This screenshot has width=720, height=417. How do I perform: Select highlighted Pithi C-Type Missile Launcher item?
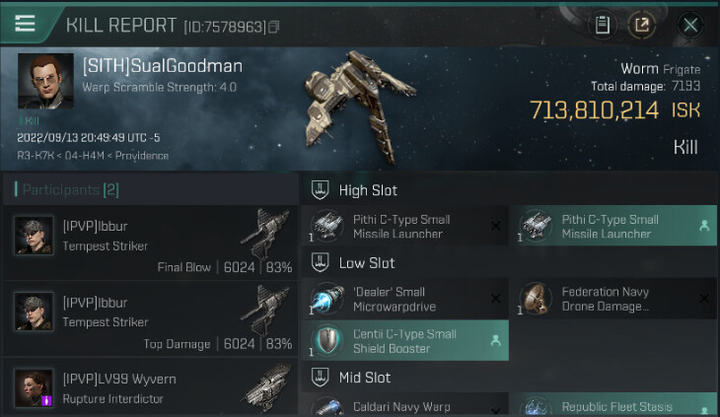coord(613,226)
